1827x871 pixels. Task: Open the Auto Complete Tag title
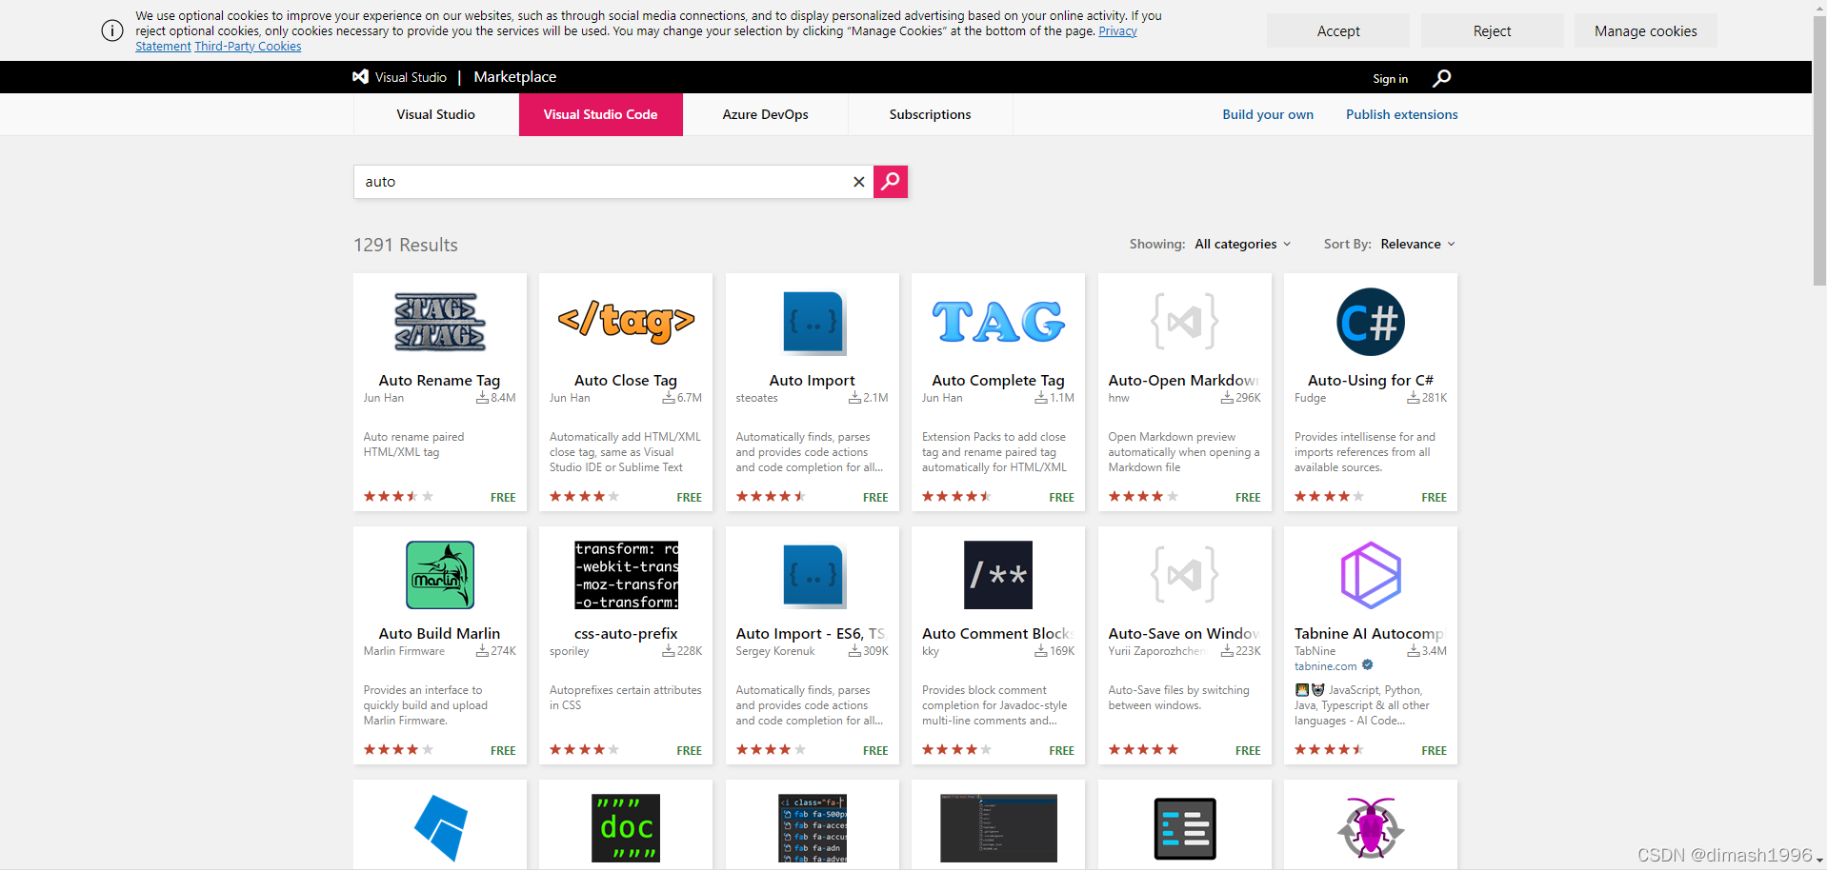(998, 380)
